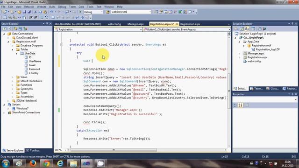Click the Windows Start orb
This screenshot has width=299, height=168.
coord(5,163)
